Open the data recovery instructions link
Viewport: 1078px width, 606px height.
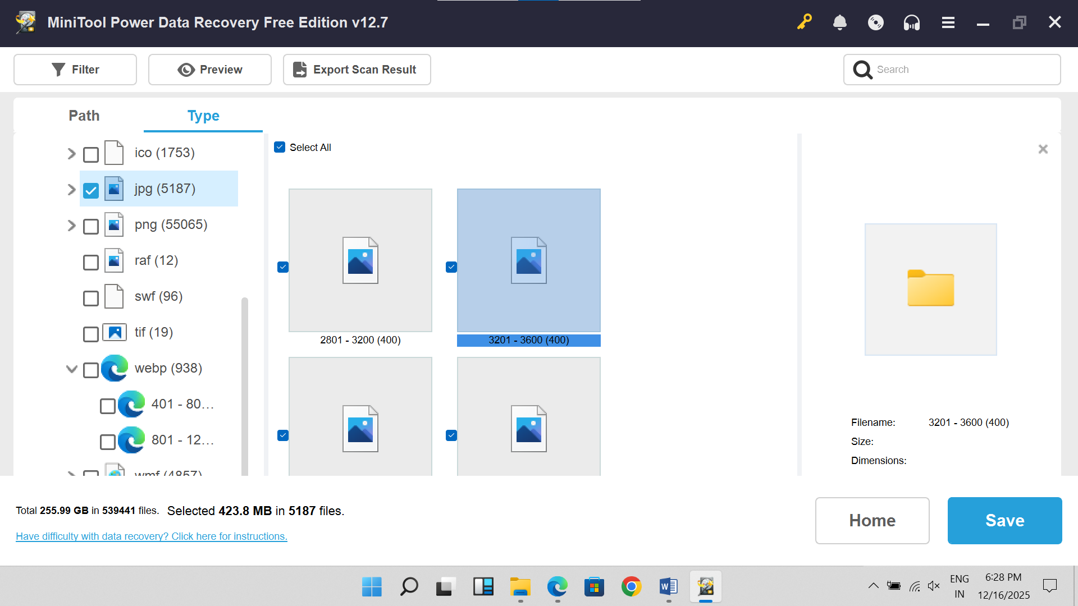pyautogui.click(x=152, y=536)
